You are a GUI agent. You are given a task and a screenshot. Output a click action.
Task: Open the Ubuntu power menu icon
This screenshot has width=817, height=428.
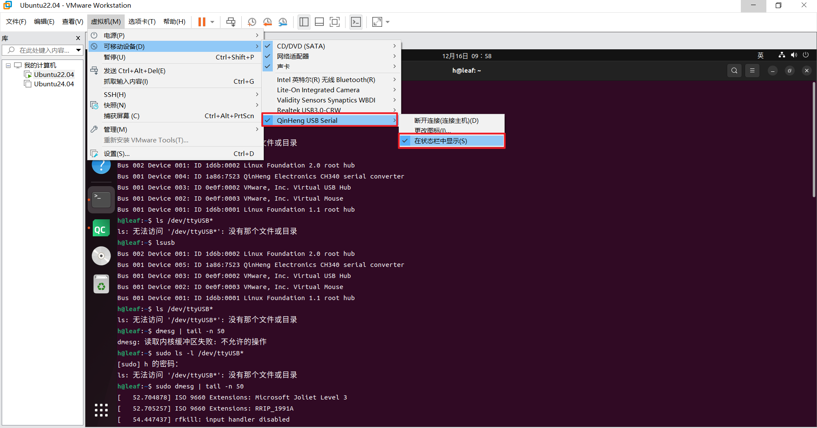click(x=806, y=55)
